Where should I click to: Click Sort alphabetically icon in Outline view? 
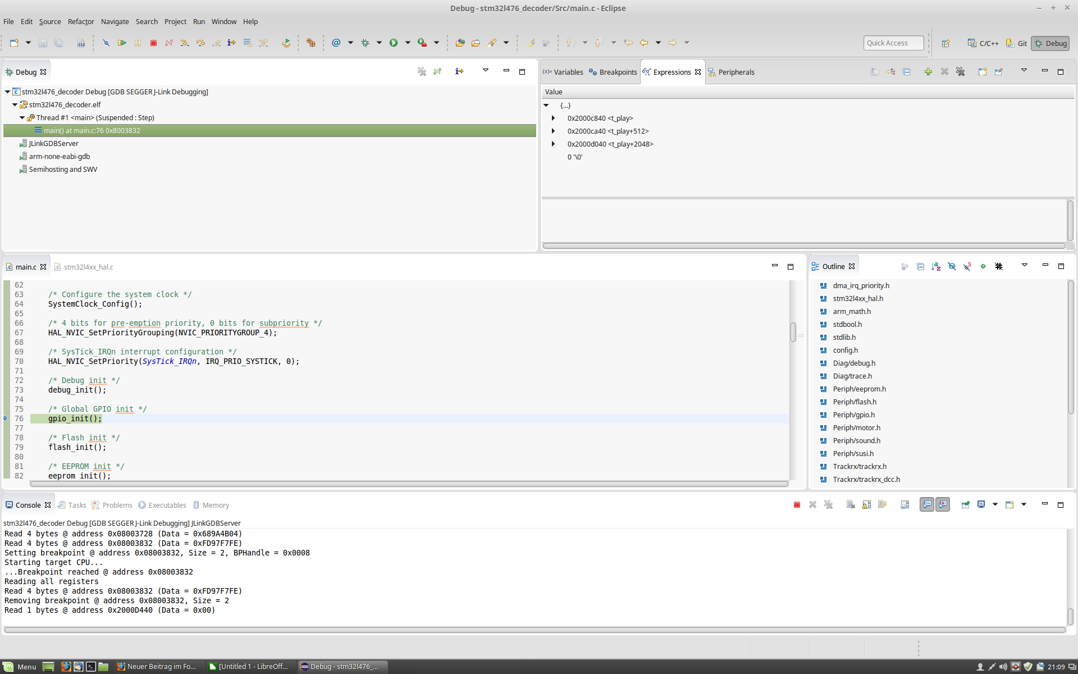tap(936, 266)
